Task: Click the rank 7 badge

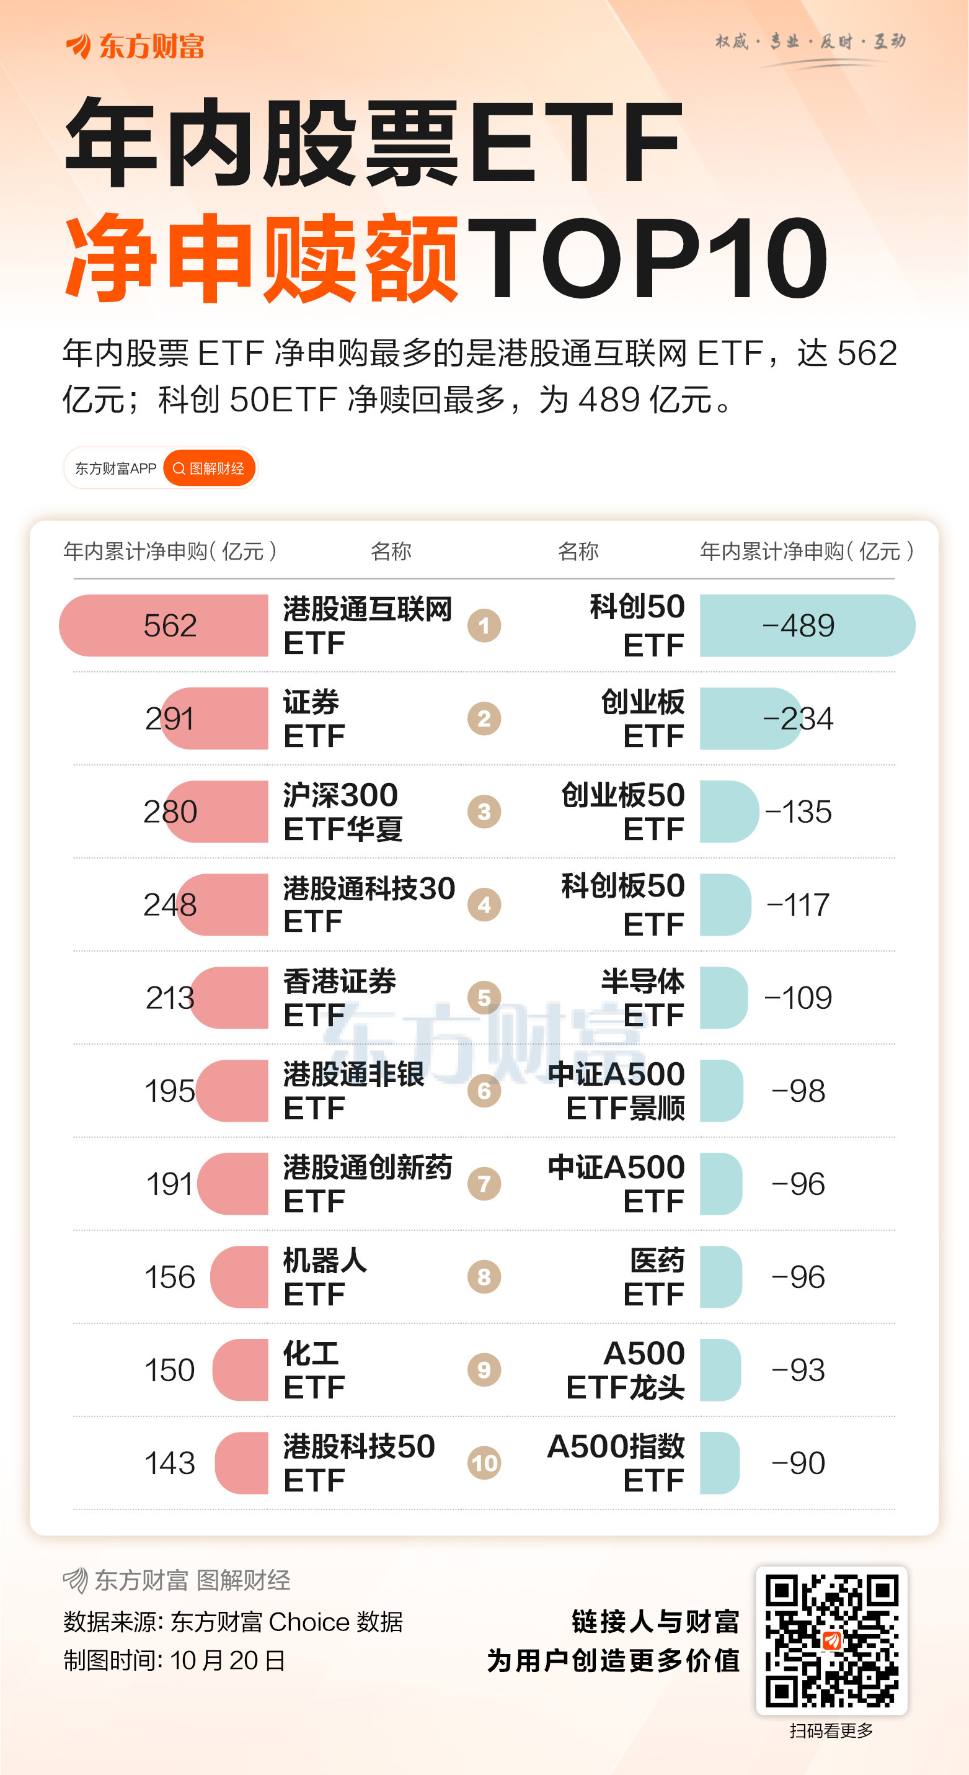Action: [x=484, y=1184]
